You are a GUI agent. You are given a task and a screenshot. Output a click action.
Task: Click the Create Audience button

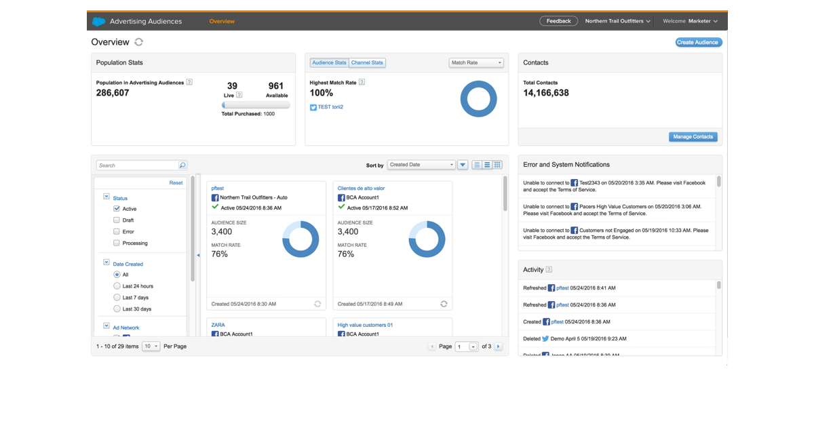(x=699, y=42)
